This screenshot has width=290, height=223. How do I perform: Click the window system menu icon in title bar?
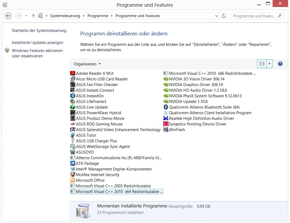(5, 5)
